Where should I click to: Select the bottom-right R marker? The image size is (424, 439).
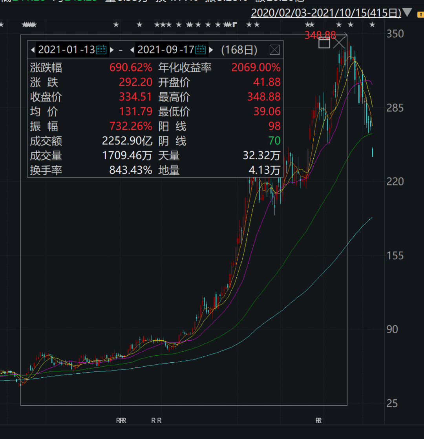(x=318, y=421)
